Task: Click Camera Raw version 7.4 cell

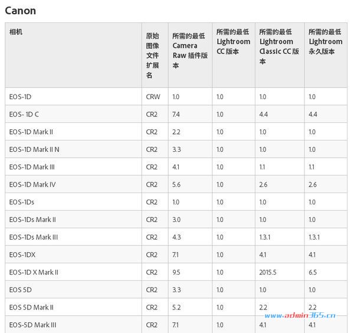Action: point(176,115)
